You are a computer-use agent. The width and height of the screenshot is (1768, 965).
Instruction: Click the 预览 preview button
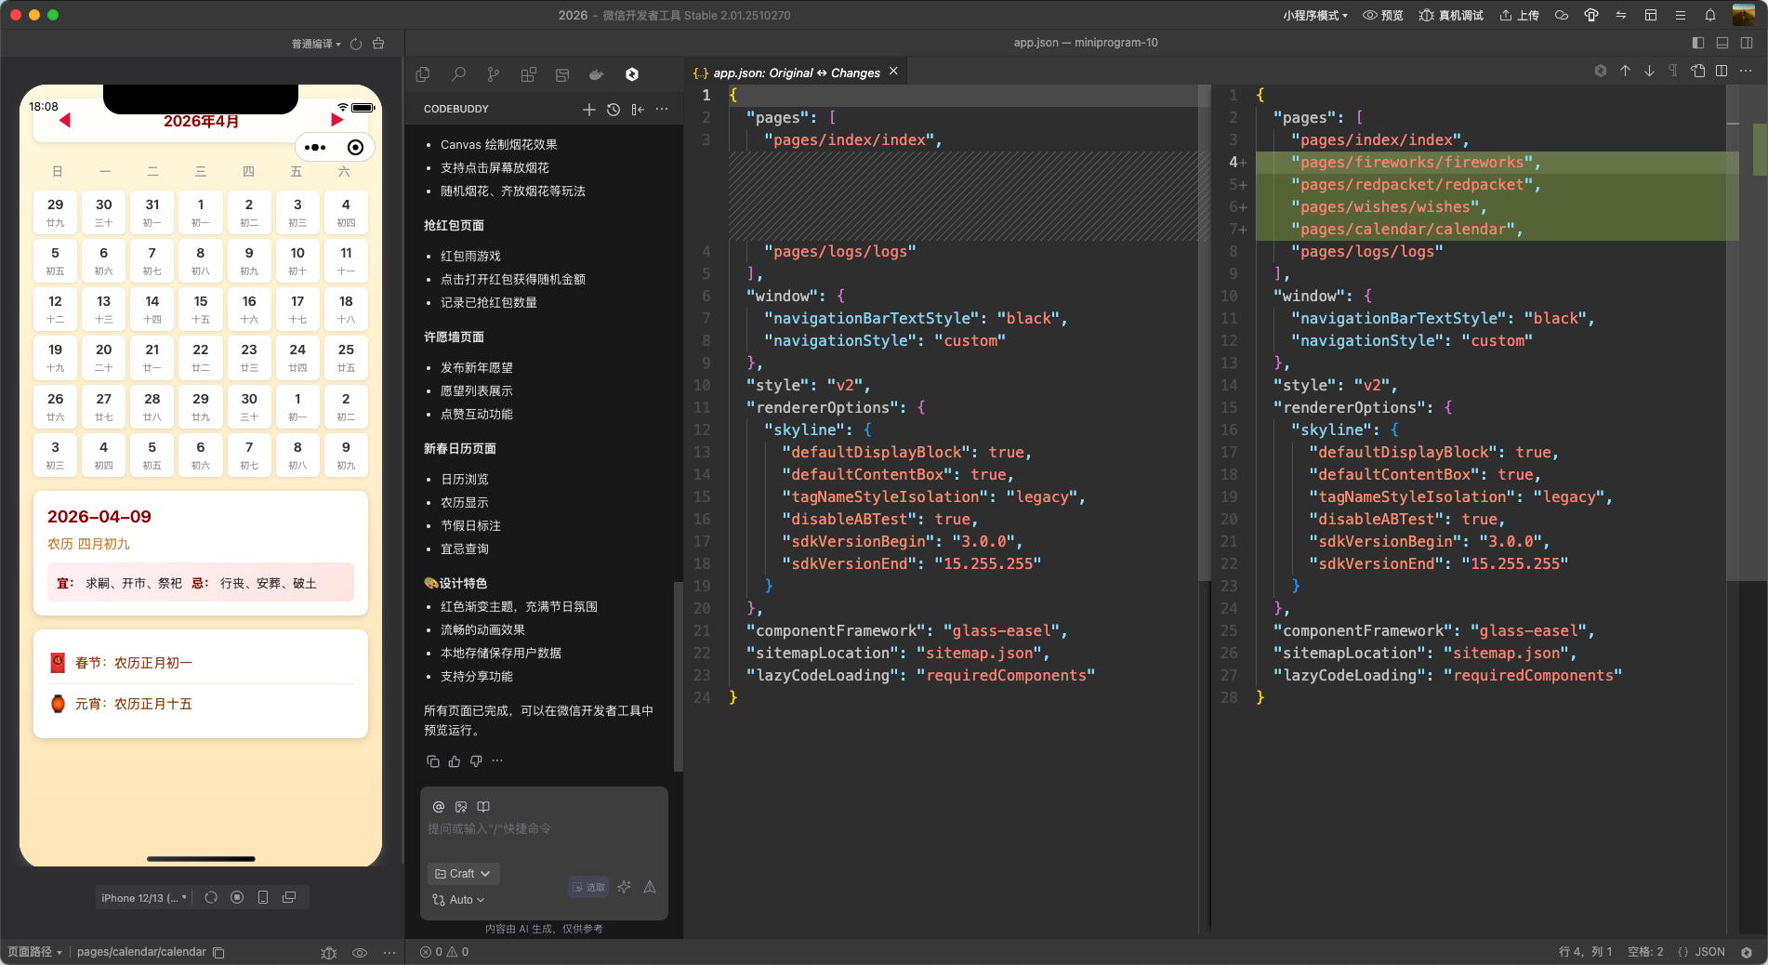point(1383,15)
